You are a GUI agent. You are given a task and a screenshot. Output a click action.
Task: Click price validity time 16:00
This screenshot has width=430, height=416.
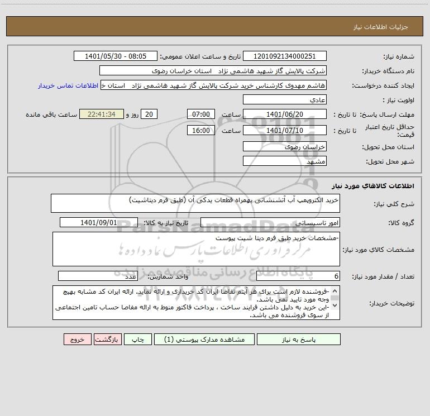click(200, 130)
